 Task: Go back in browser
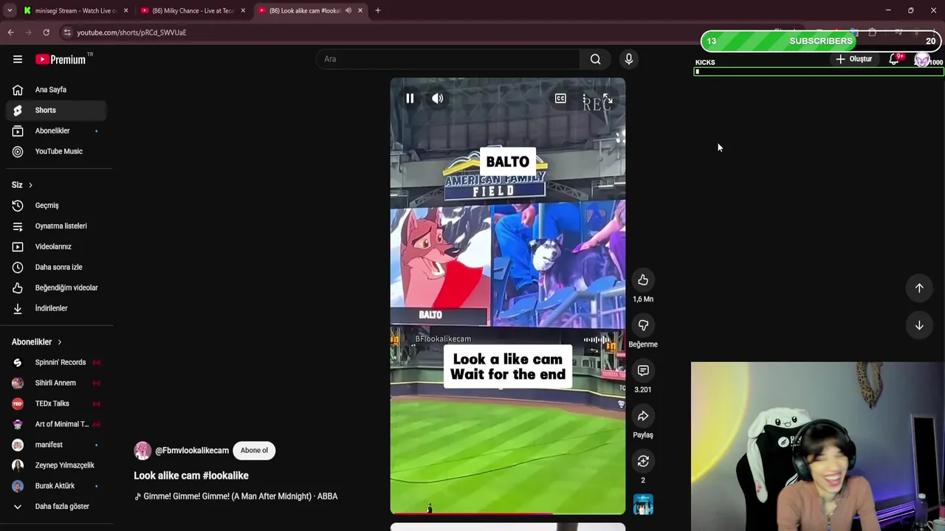tap(11, 32)
